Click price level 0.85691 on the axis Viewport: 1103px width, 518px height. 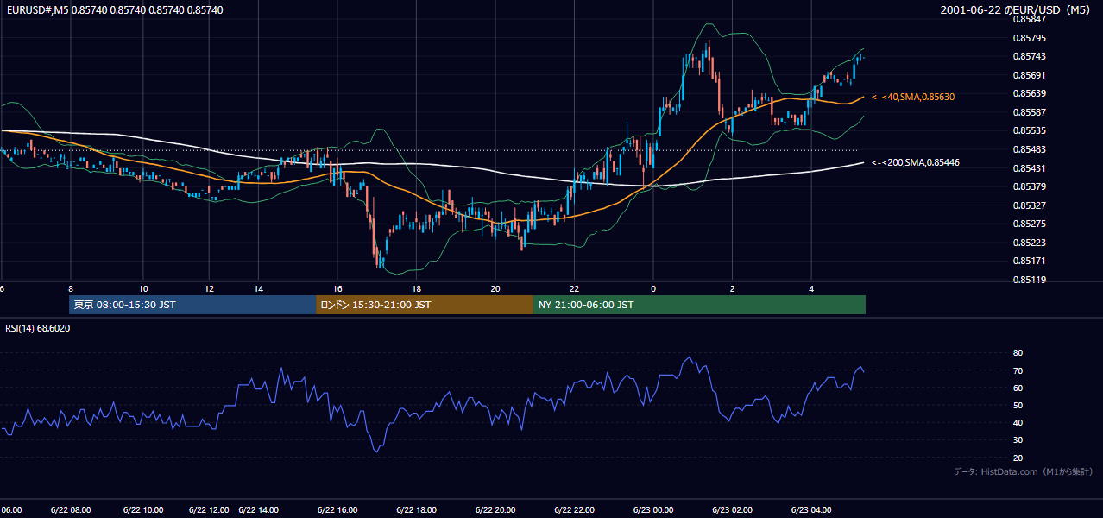pos(1029,75)
